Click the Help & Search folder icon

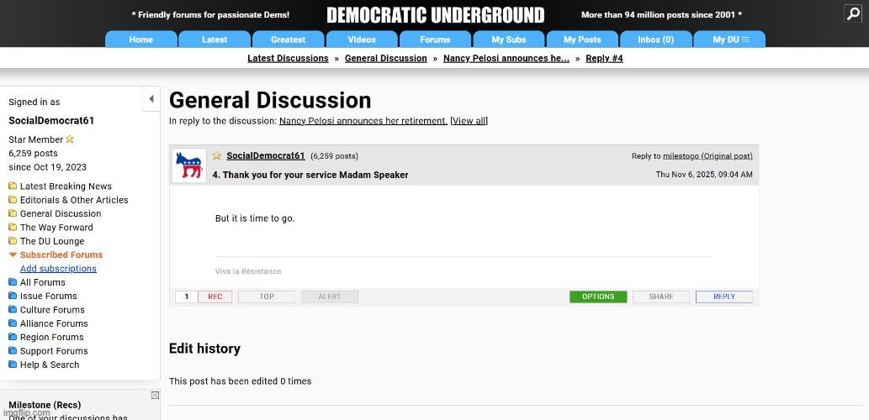tap(13, 365)
